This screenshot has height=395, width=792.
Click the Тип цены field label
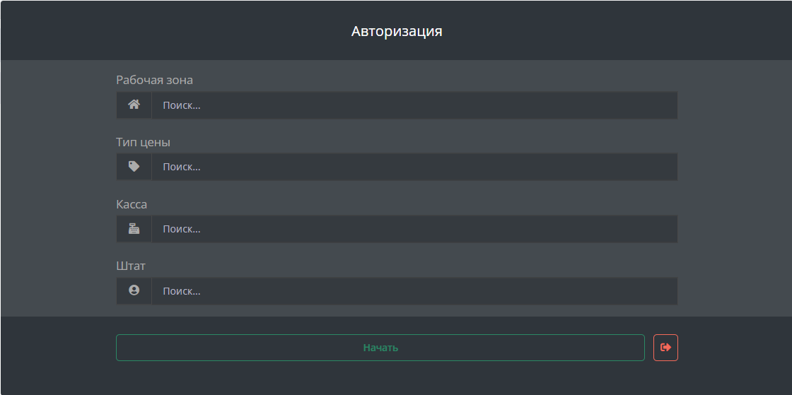[x=144, y=142]
